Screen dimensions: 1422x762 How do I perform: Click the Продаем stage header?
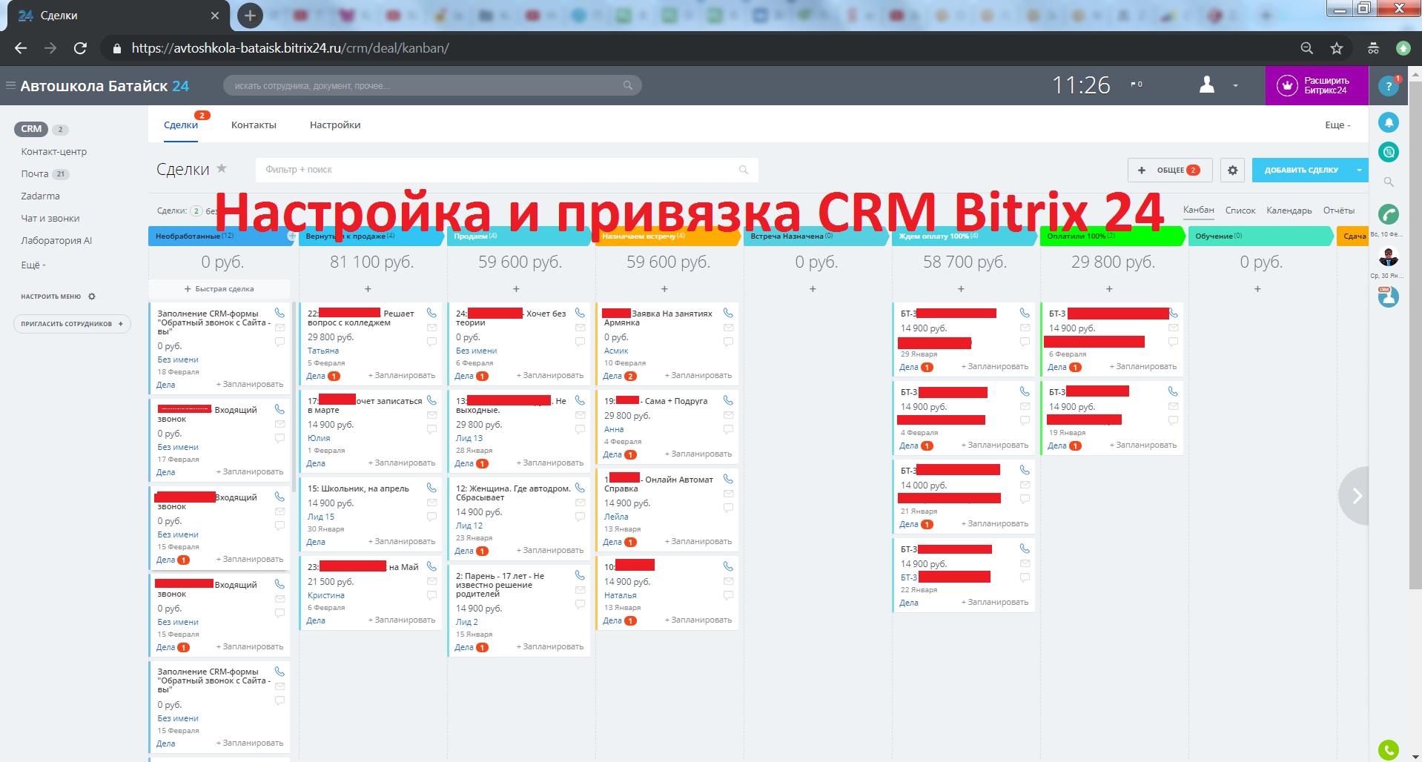tap(518, 236)
